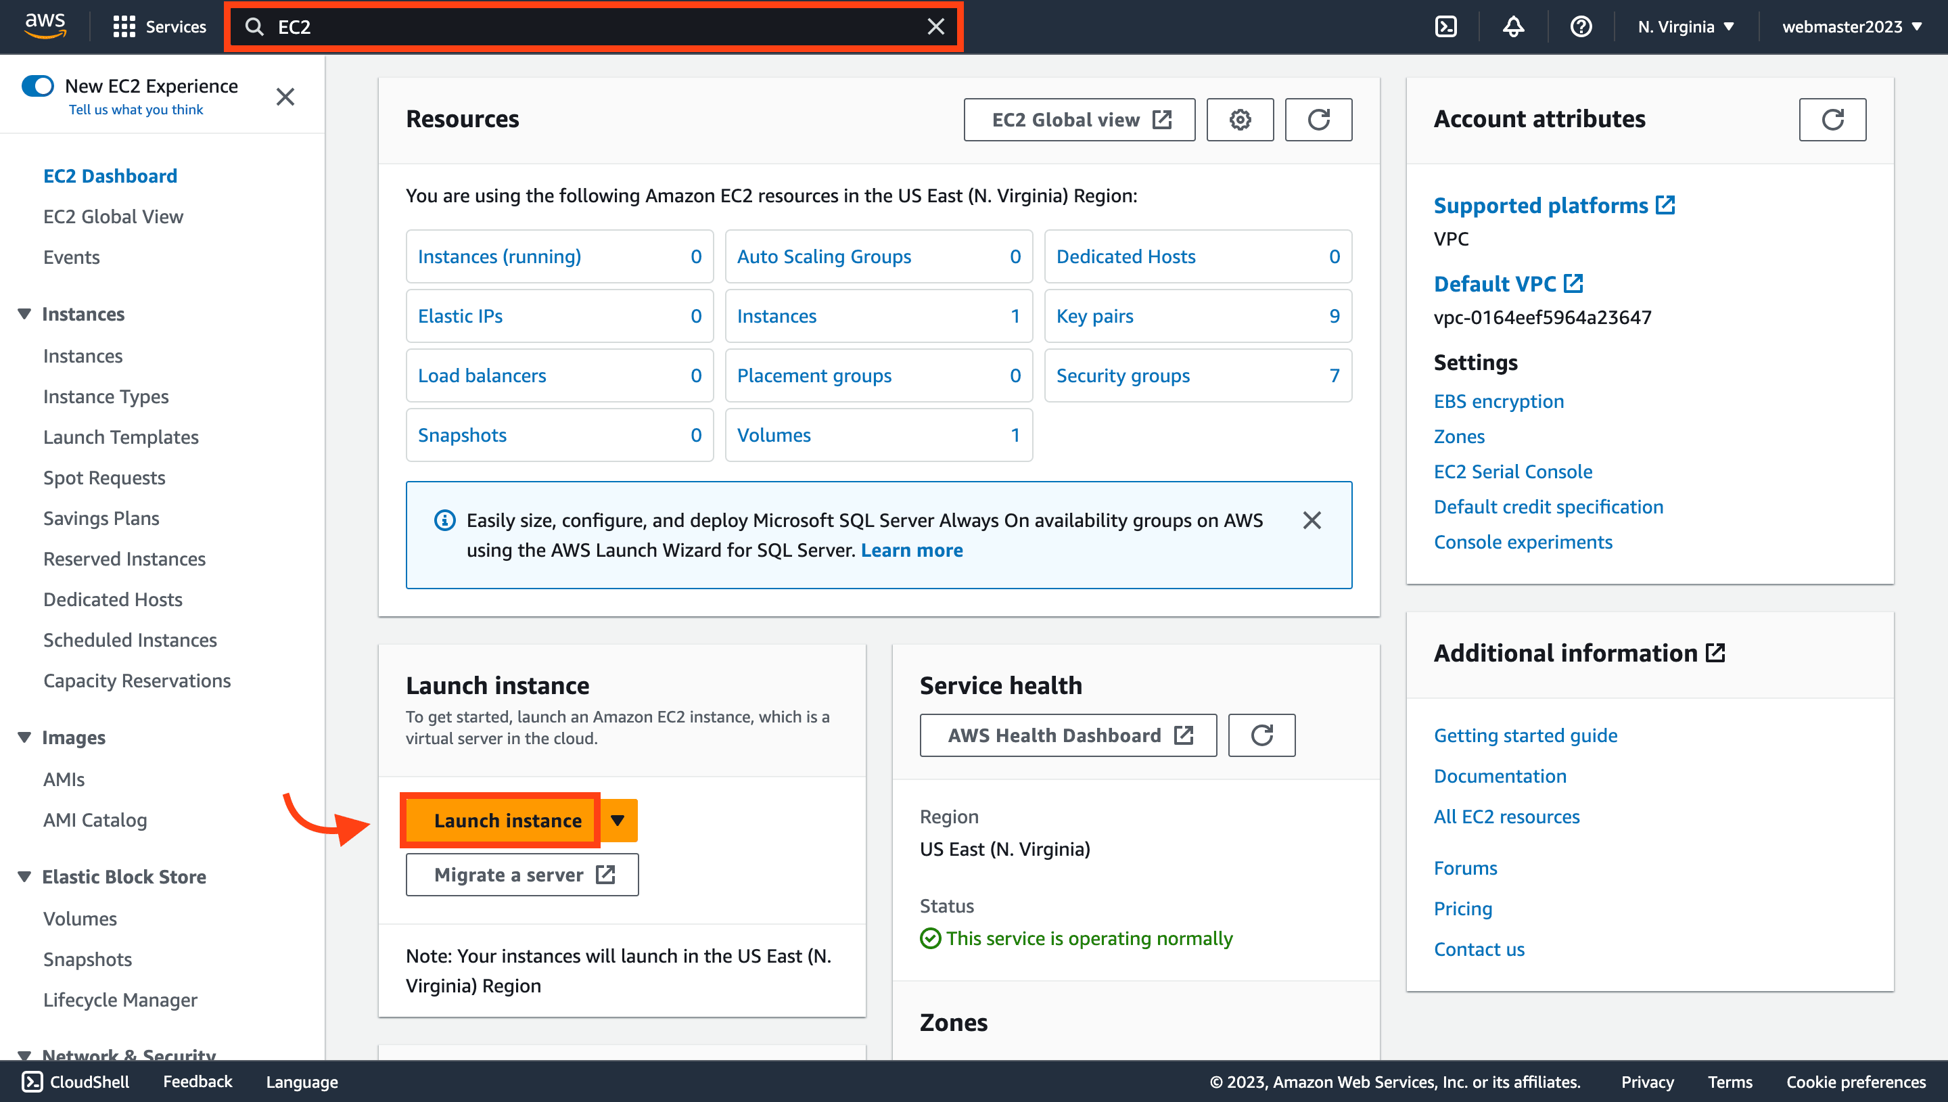Open the webmaster2023 account menu
This screenshot has height=1102, width=1948.
1852,27
